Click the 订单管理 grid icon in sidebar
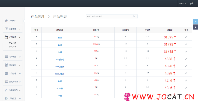Image resolution: width=198 pixels, height=101 pixels. (6, 57)
